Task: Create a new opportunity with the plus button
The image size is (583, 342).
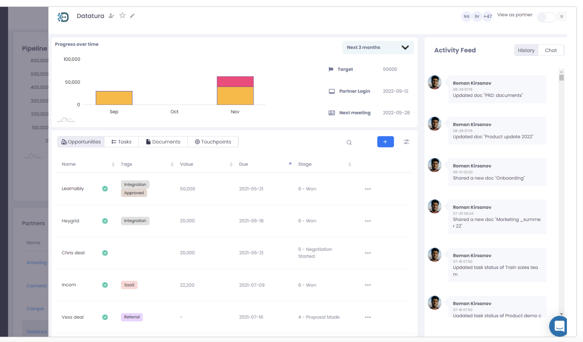Action: pyautogui.click(x=385, y=142)
